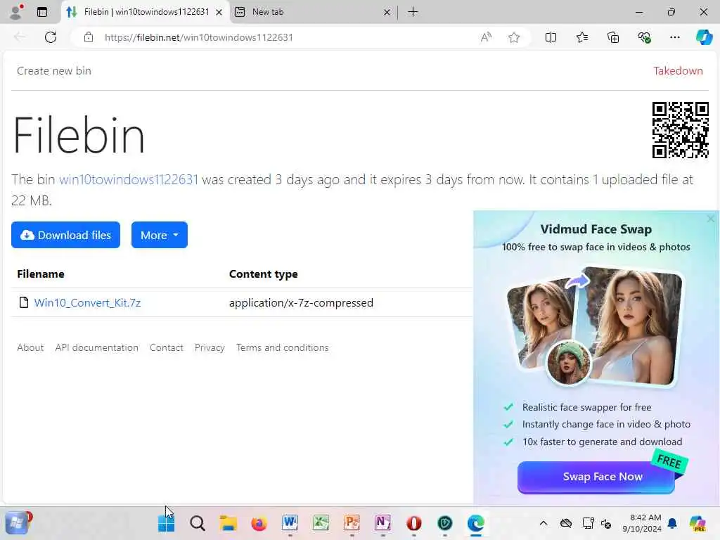Open Edge Settings and more ellipsis
The height and width of the screenshot is (540, 720).
tap(674, 37)
